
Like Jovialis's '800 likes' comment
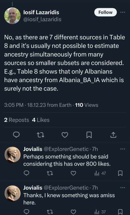click(x=73, y=173)
